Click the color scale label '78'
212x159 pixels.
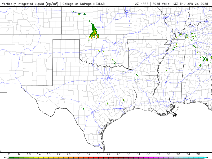tap(198, 154)
